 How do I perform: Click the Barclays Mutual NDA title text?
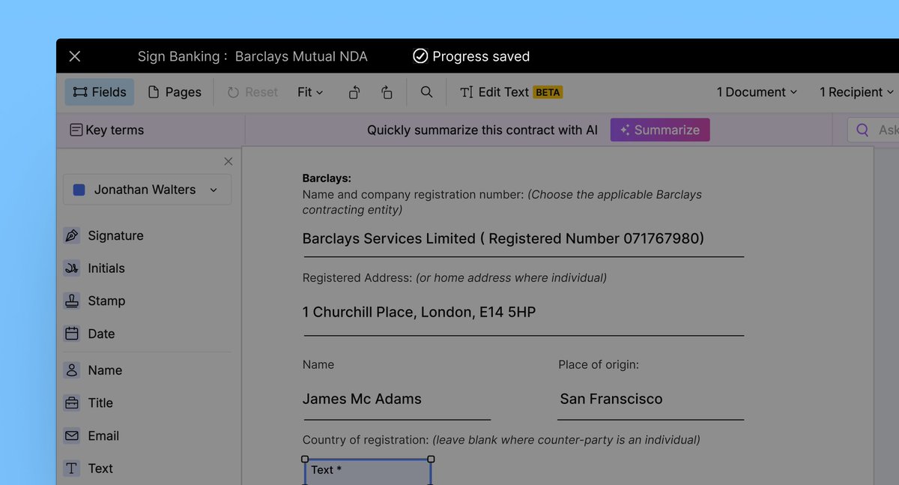click(x=301, y=56)
